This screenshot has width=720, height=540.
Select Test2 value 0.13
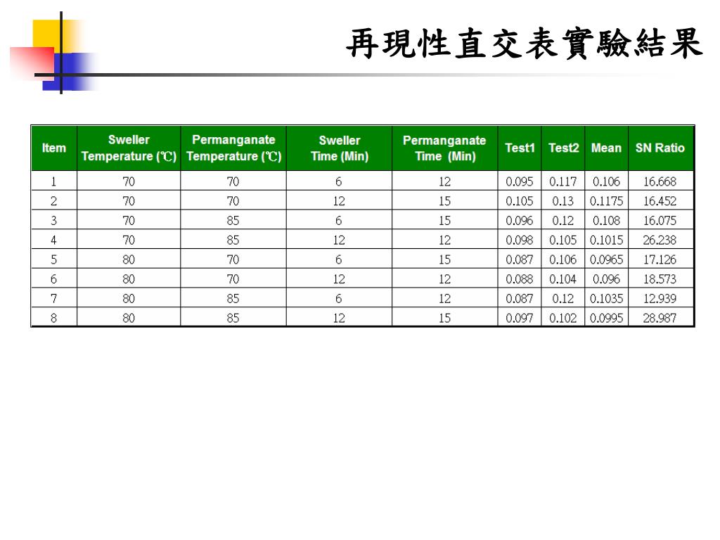pos(563,200)
